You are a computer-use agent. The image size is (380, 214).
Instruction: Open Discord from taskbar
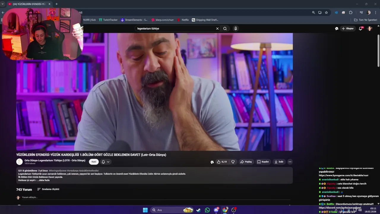point(216,210)
